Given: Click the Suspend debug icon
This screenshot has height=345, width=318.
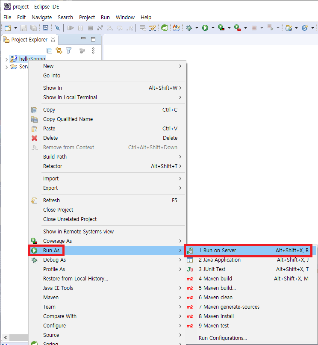Looking at the screenshot, I should (x=81, y=28).
